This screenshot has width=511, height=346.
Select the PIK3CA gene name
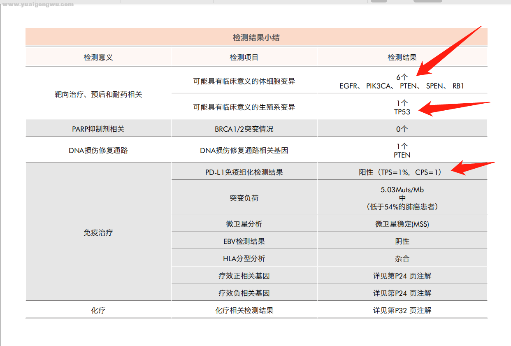379,86
